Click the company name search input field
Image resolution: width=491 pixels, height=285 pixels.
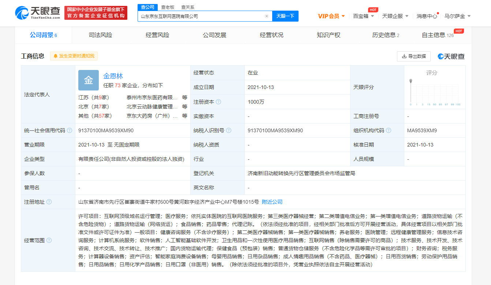pos(201,16)
